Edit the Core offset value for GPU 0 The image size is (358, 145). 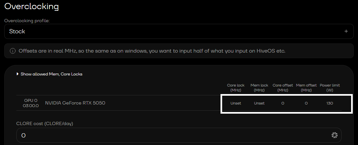(x=283, y=103)
